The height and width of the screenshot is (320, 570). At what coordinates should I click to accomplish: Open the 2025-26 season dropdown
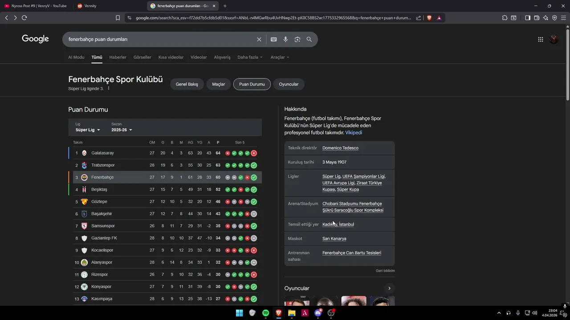pyautogui.click(x=122, y=130)
